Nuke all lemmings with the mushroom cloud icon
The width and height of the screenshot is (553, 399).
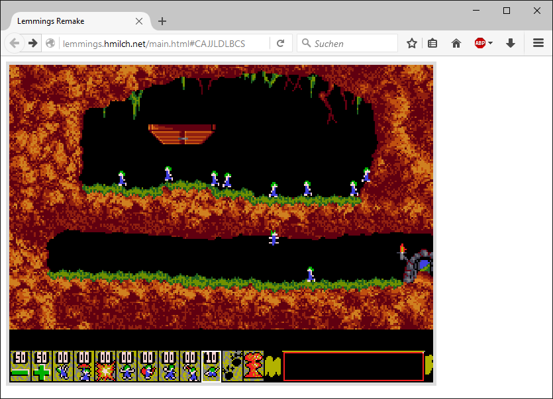253,366
